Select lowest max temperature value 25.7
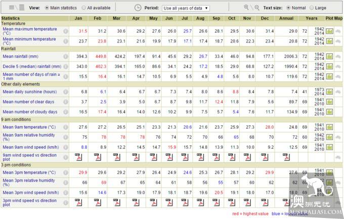 pyautogui.click(x=187, y=31)
